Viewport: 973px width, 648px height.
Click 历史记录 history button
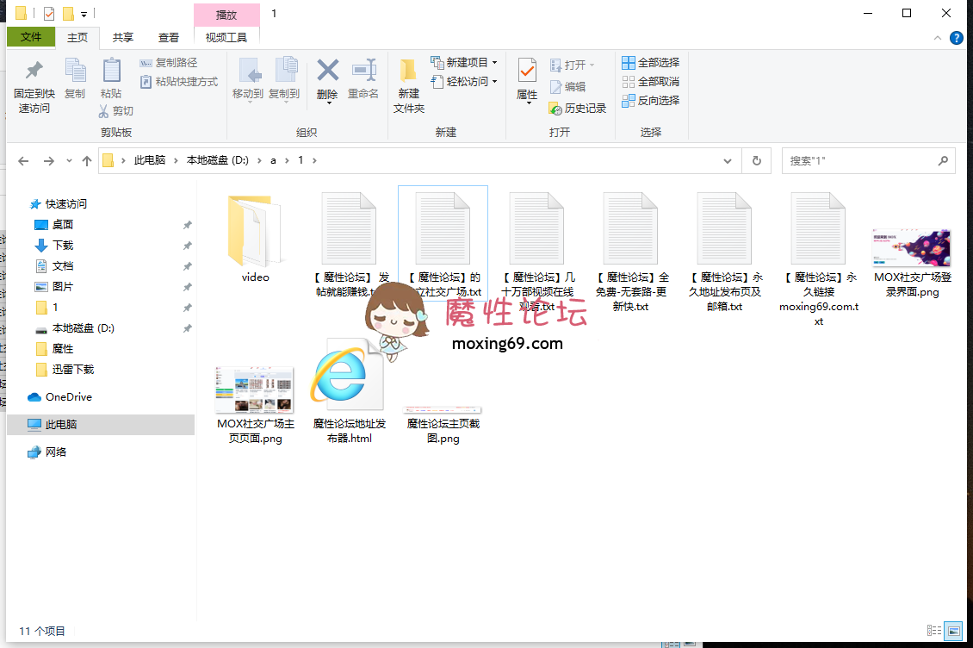(x=578, y=108)
